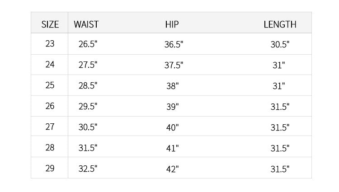The height and width of the screenshot is (192, 339).
Task: Click size 23 in the table
Action: (x=50, y=44)
